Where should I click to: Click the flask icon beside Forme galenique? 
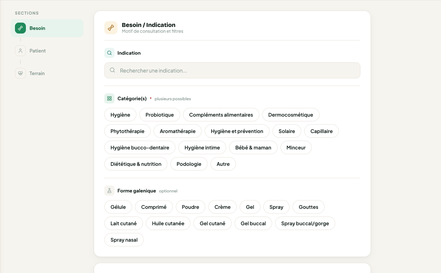point(109,191)
